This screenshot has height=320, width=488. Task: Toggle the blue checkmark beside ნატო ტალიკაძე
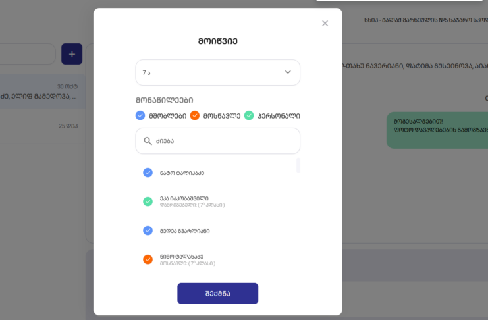pyautogui.click(x=148, y=173)
